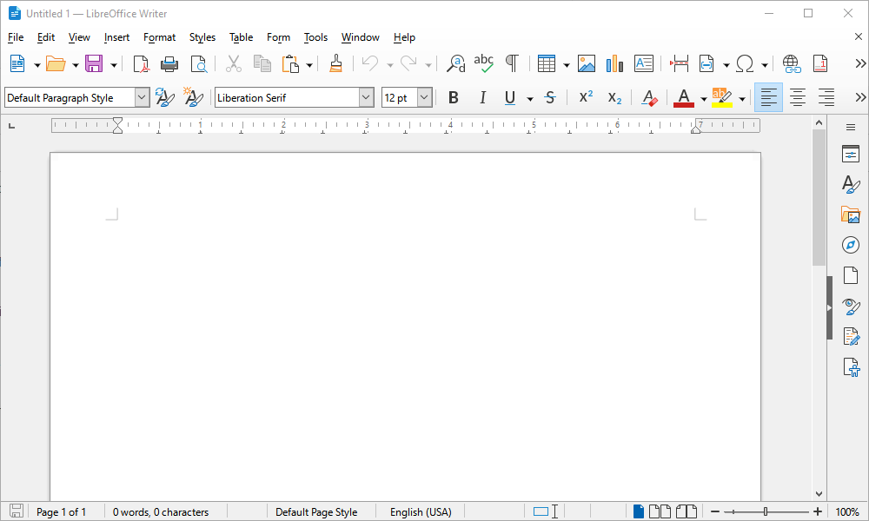The image size is (869, 521).
Task: Insert an image into the document
Action: pos(587,63)
